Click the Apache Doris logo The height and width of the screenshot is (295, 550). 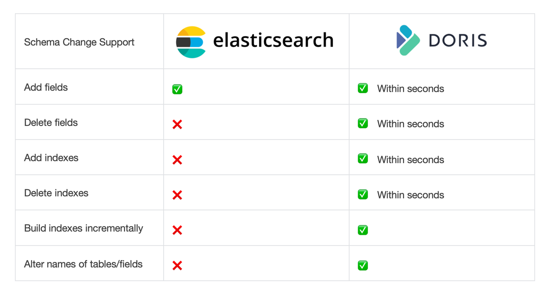coord(441,40)
